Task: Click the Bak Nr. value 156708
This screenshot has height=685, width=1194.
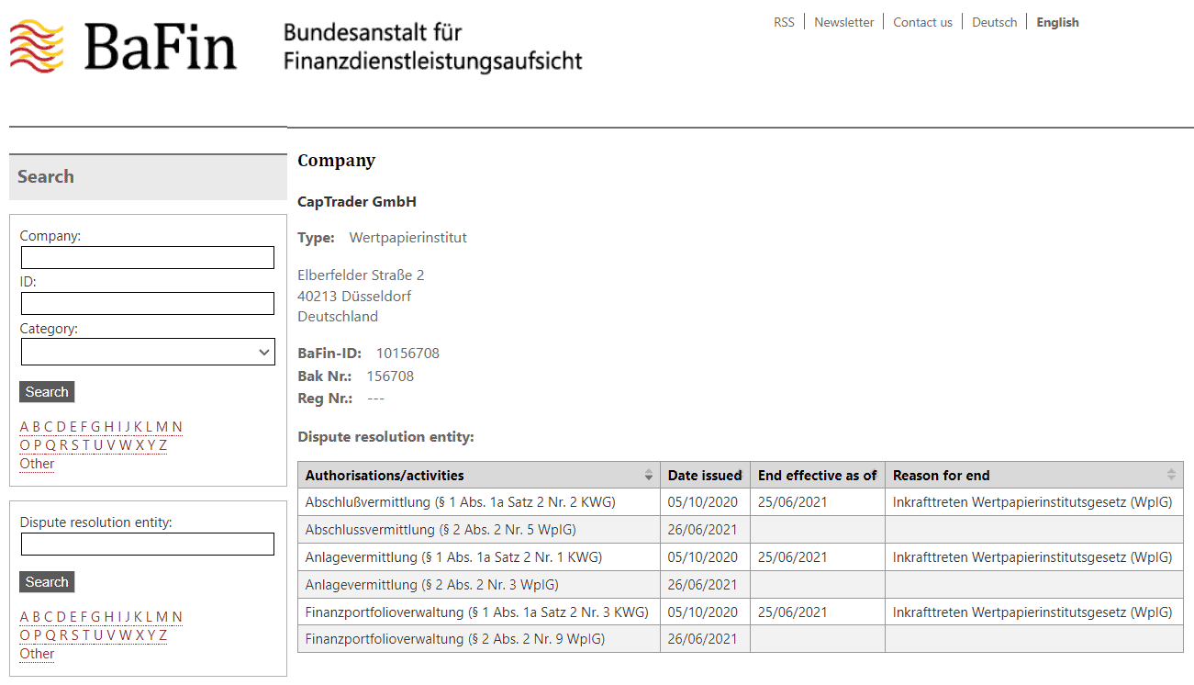Action: click(x=390, y=376)
